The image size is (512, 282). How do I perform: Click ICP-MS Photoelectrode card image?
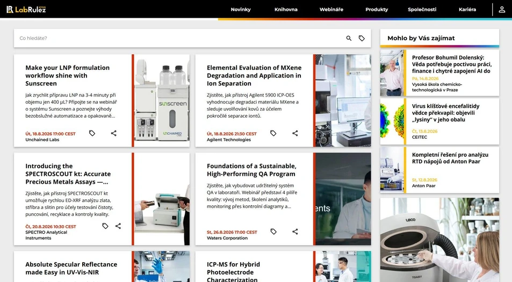343,266
